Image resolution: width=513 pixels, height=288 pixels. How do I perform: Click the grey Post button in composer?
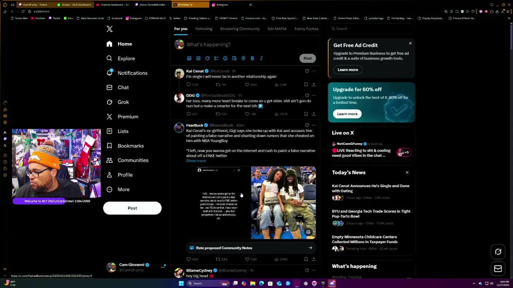[x=307, y=58]
